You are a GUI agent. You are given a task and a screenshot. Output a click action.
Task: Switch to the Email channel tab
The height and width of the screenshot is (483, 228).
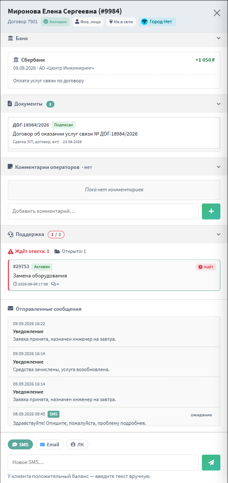(49, 445)
